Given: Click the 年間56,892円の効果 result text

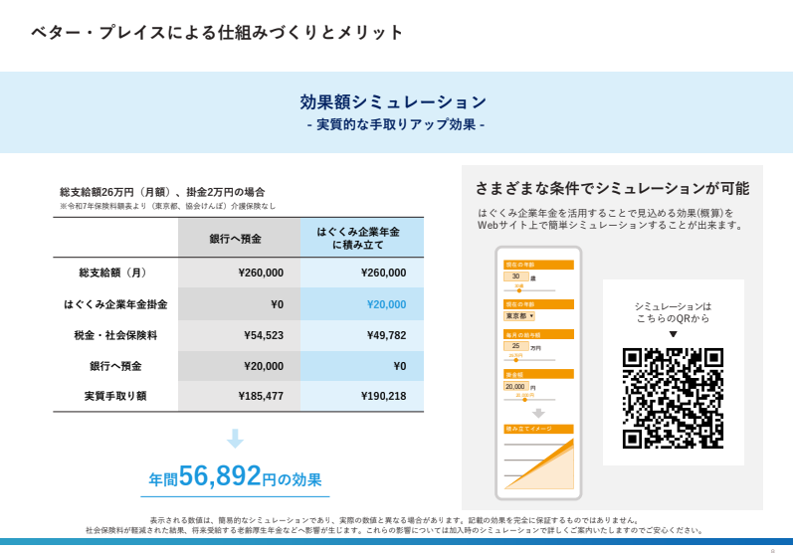Looking at the screenshot, I should 235,477.
